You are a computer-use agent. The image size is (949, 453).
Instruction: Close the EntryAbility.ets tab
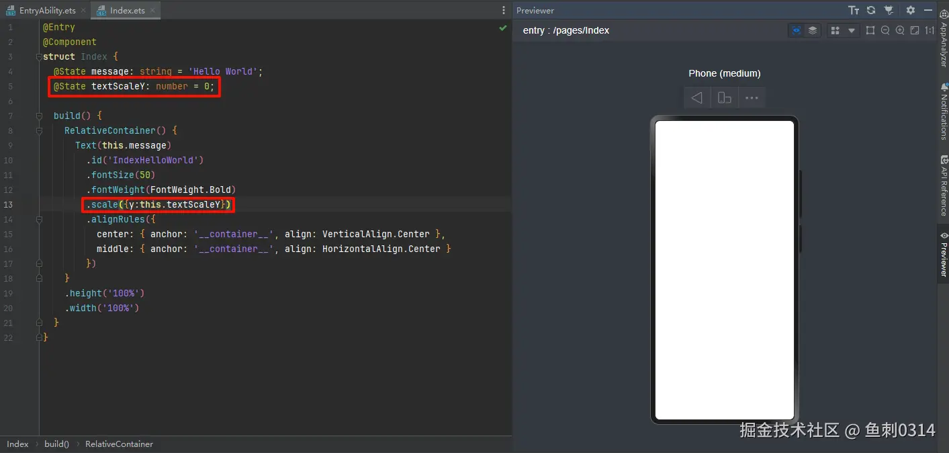[83, 11]
